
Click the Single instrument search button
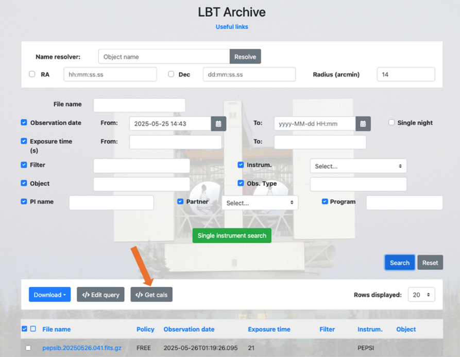click(x=232, y=235)
